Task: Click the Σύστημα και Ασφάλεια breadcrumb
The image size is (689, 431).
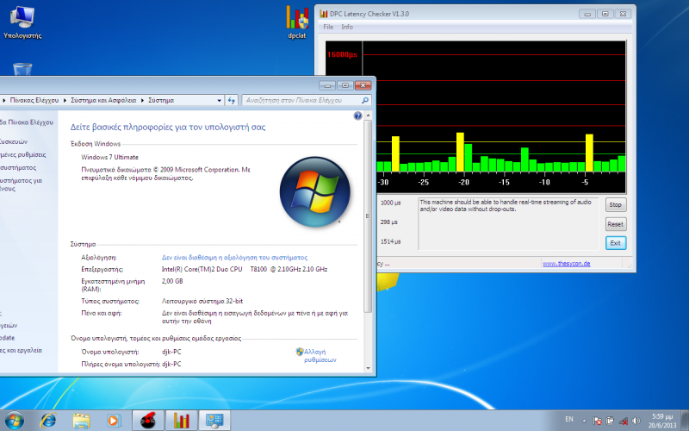Action: click(x=103, y=100)
